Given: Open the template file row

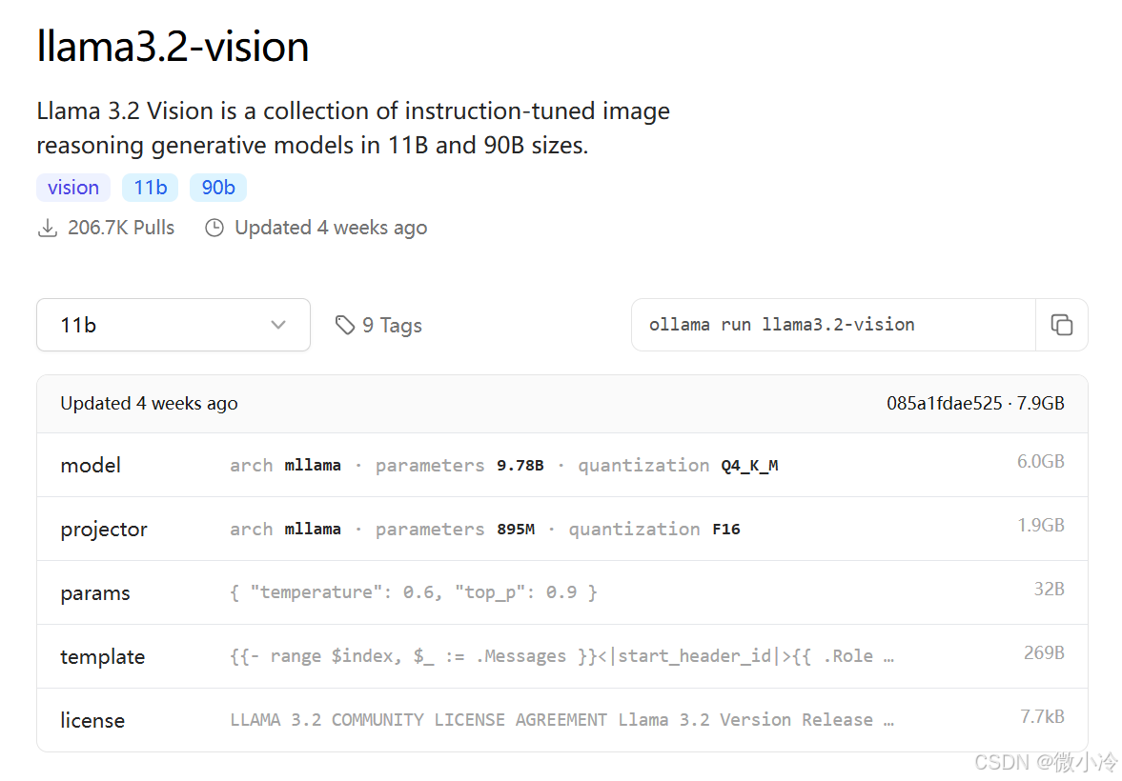Looking at the screenshot, I should (x=102, y=657).
